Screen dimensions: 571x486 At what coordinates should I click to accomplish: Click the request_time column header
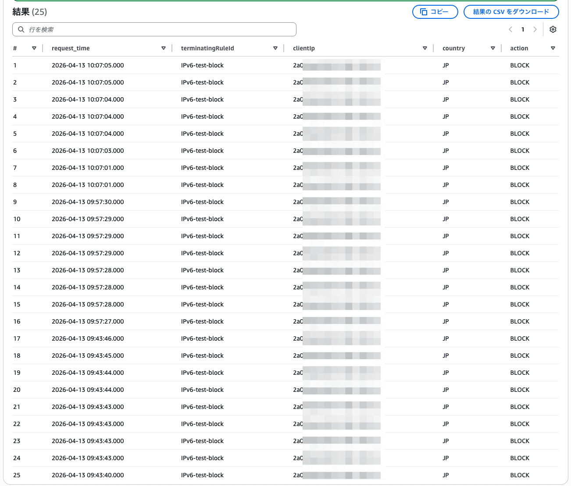71,48
